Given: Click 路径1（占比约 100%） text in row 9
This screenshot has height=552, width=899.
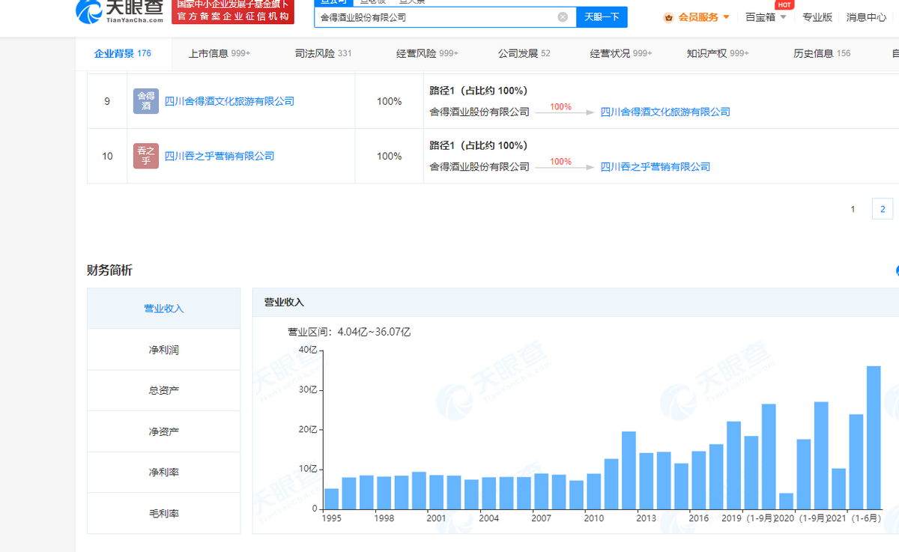Looking at the screenshot, I should [x=479, y=91].
